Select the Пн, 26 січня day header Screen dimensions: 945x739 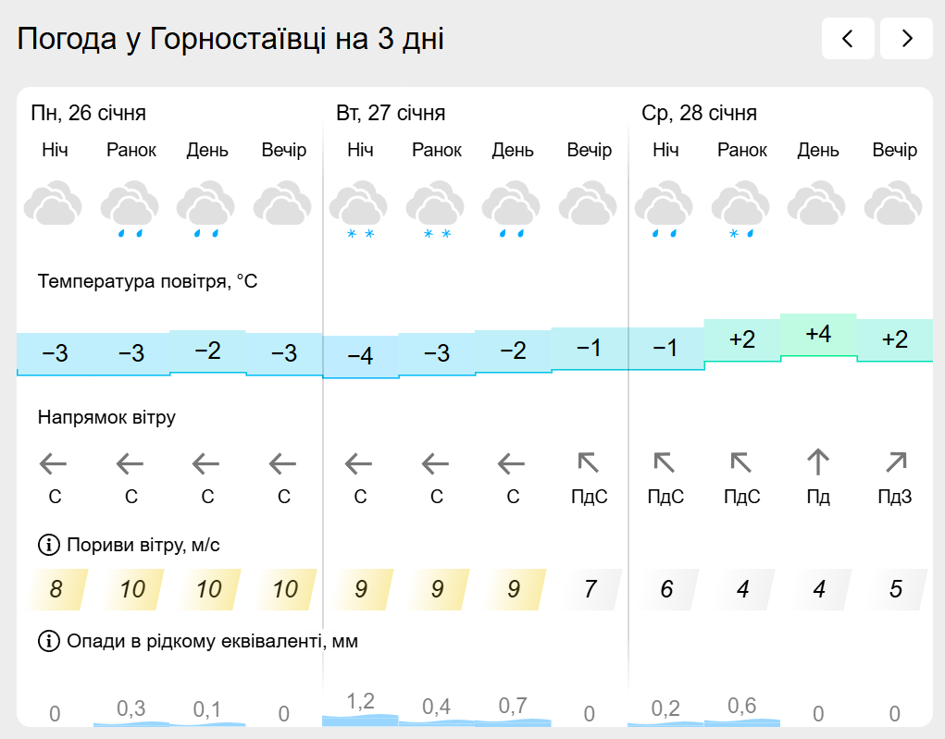pyautogui.click(x=89, y=114)
